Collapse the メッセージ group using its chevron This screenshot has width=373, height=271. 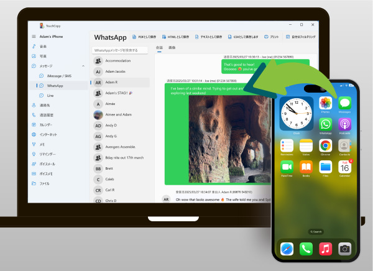click(83, 66)
